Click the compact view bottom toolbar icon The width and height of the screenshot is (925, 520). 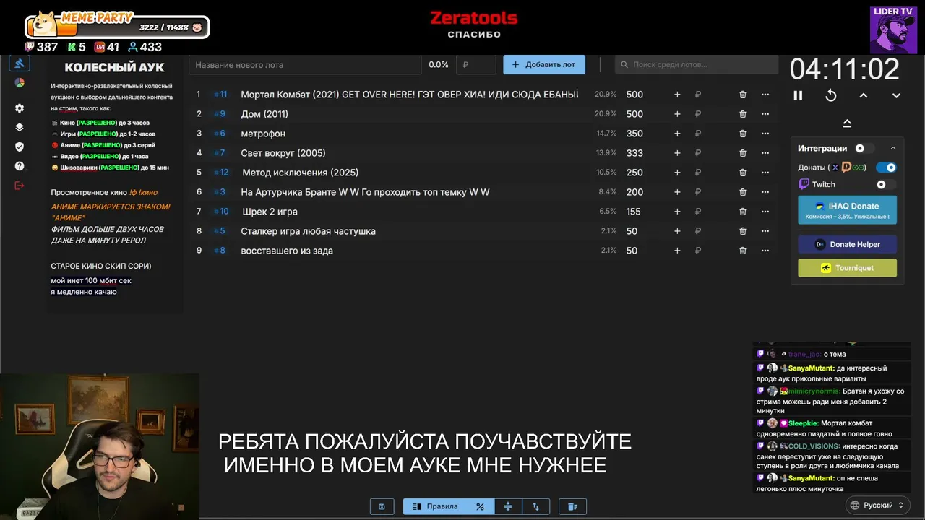tap(508, 506)
